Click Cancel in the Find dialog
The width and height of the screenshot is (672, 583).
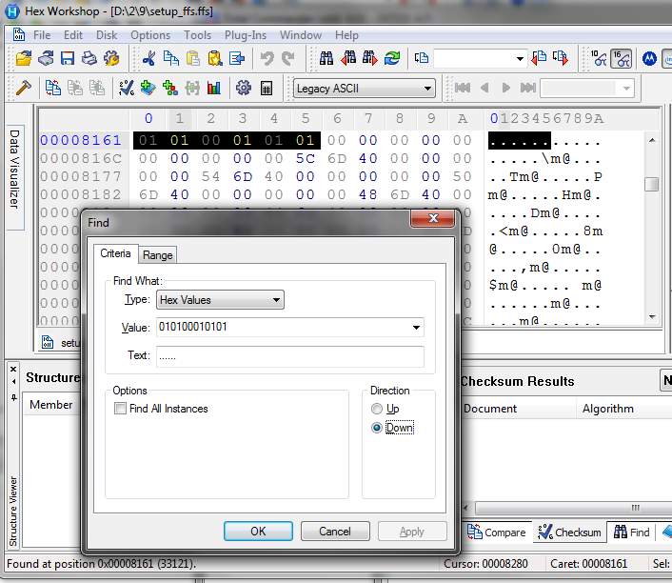[335, 532]
